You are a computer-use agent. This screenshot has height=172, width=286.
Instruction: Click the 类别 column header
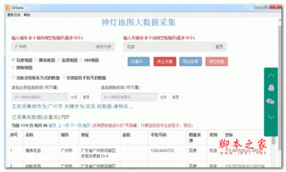(x=213, y=135)
